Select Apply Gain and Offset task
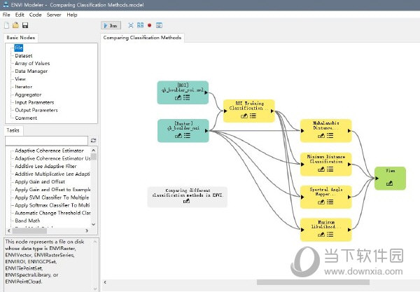Screen dimensions: 420x292 click(40, 181)
